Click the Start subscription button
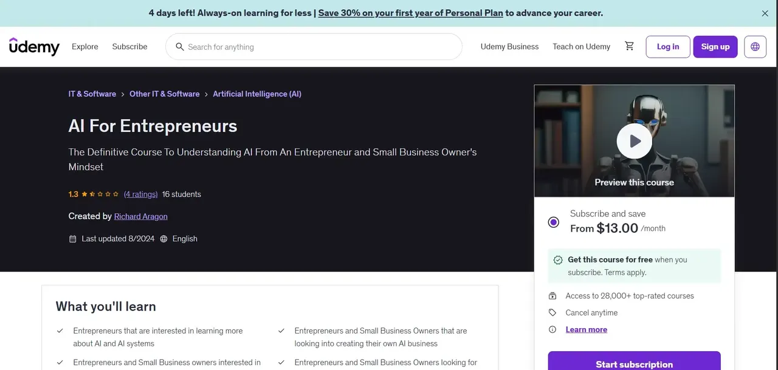 point(634,361)
